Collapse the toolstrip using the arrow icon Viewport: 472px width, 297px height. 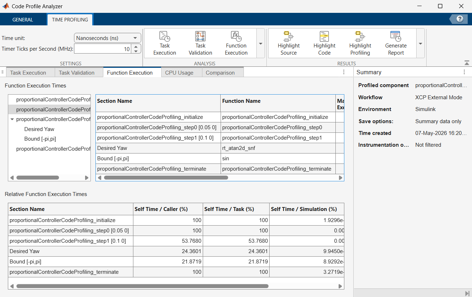[467, 63]
